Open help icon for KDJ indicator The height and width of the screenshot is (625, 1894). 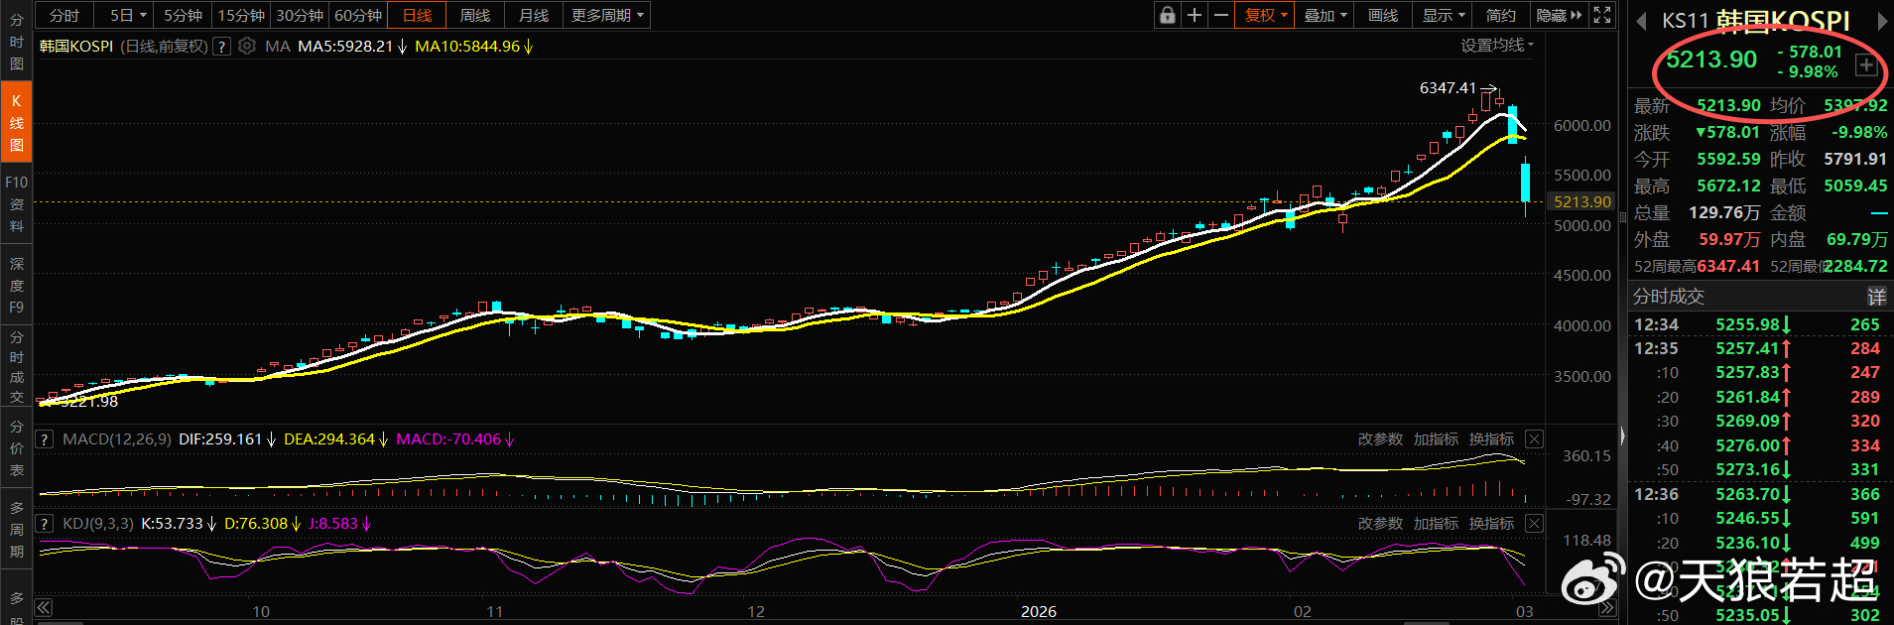click(x=44, y=523)
